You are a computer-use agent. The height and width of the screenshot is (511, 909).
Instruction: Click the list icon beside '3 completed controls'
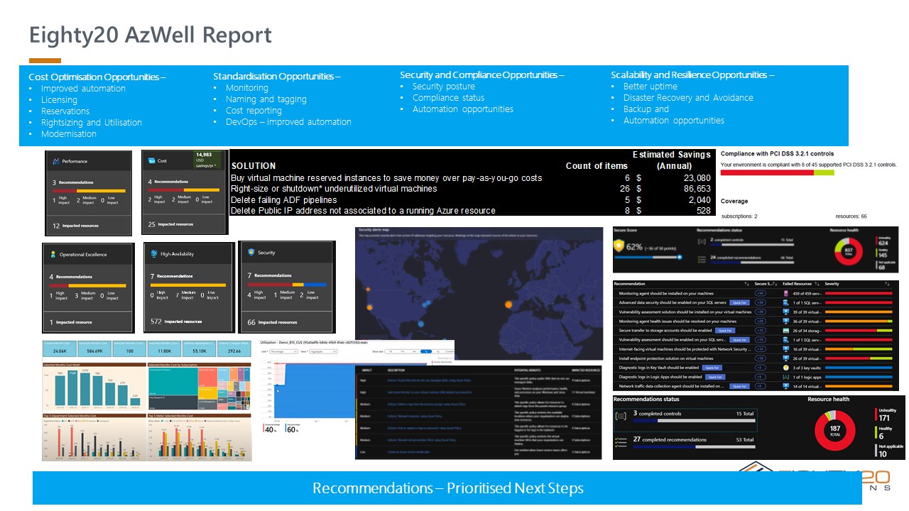point(621,416)
